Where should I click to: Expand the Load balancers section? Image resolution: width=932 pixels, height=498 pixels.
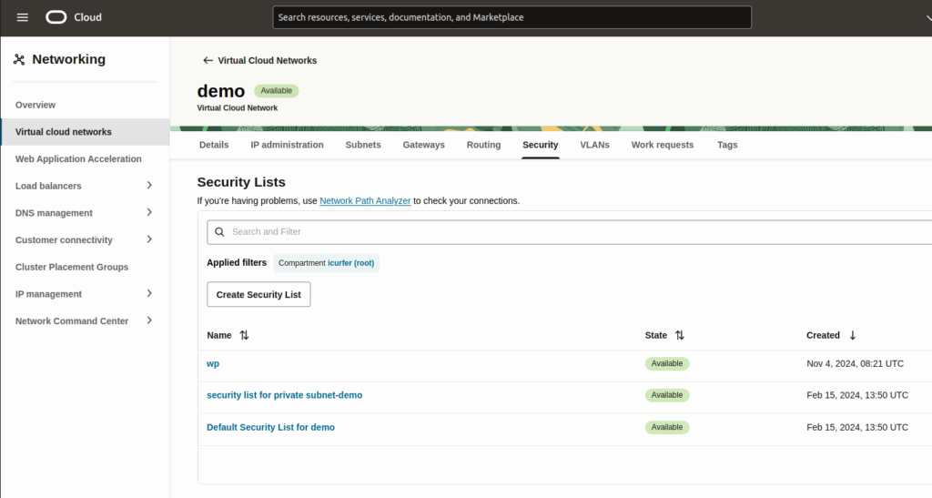click(149, 186)
